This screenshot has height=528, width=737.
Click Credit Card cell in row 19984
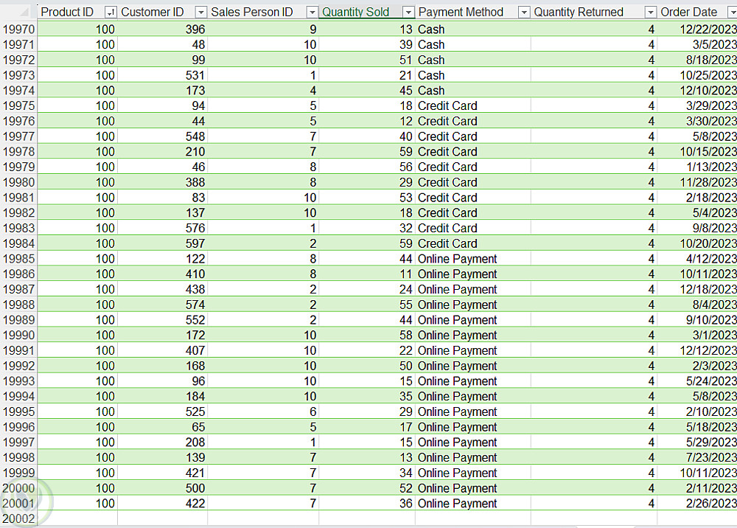click(x=473, y=243)
